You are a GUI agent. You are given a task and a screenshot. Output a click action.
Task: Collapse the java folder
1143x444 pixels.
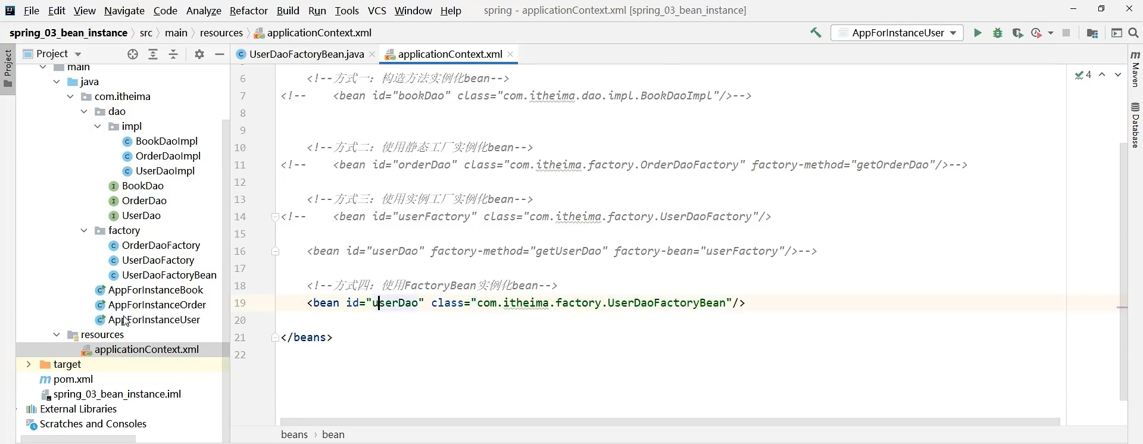[57, 82]
